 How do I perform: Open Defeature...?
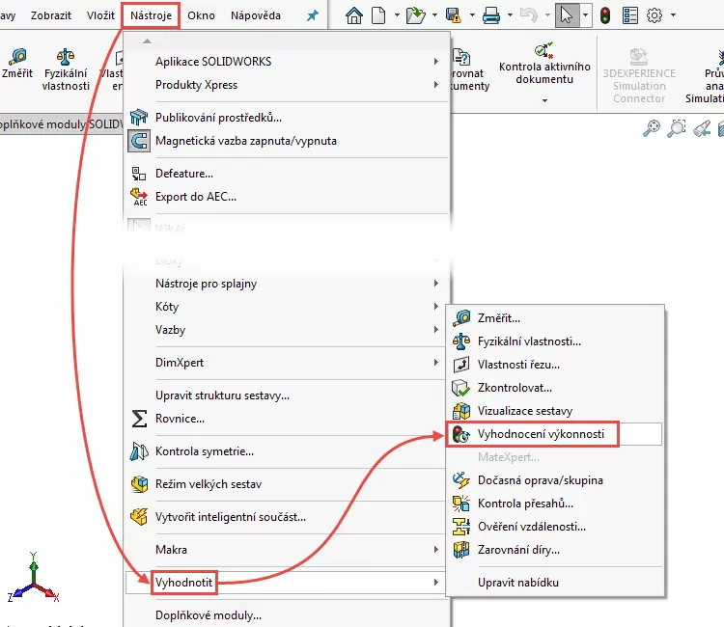[x=287, y=174]
